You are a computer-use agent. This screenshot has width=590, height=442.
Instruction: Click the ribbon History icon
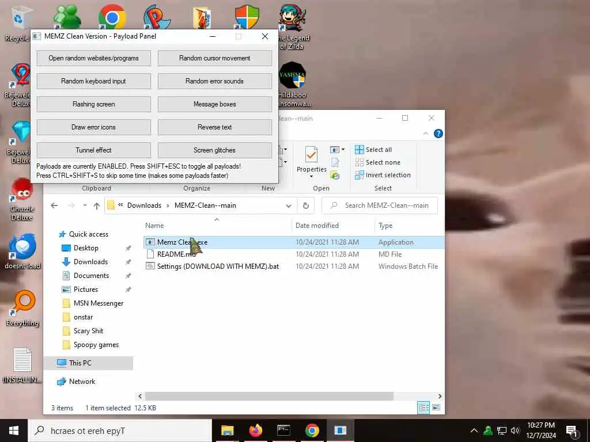[335, 175]
